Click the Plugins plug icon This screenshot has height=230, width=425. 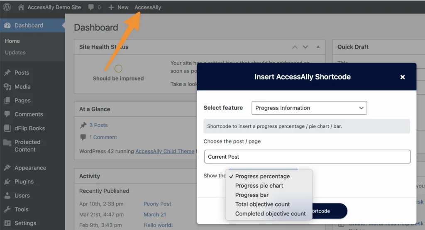(7, 182)
